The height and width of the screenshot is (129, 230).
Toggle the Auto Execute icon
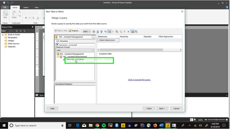(105, 31)
